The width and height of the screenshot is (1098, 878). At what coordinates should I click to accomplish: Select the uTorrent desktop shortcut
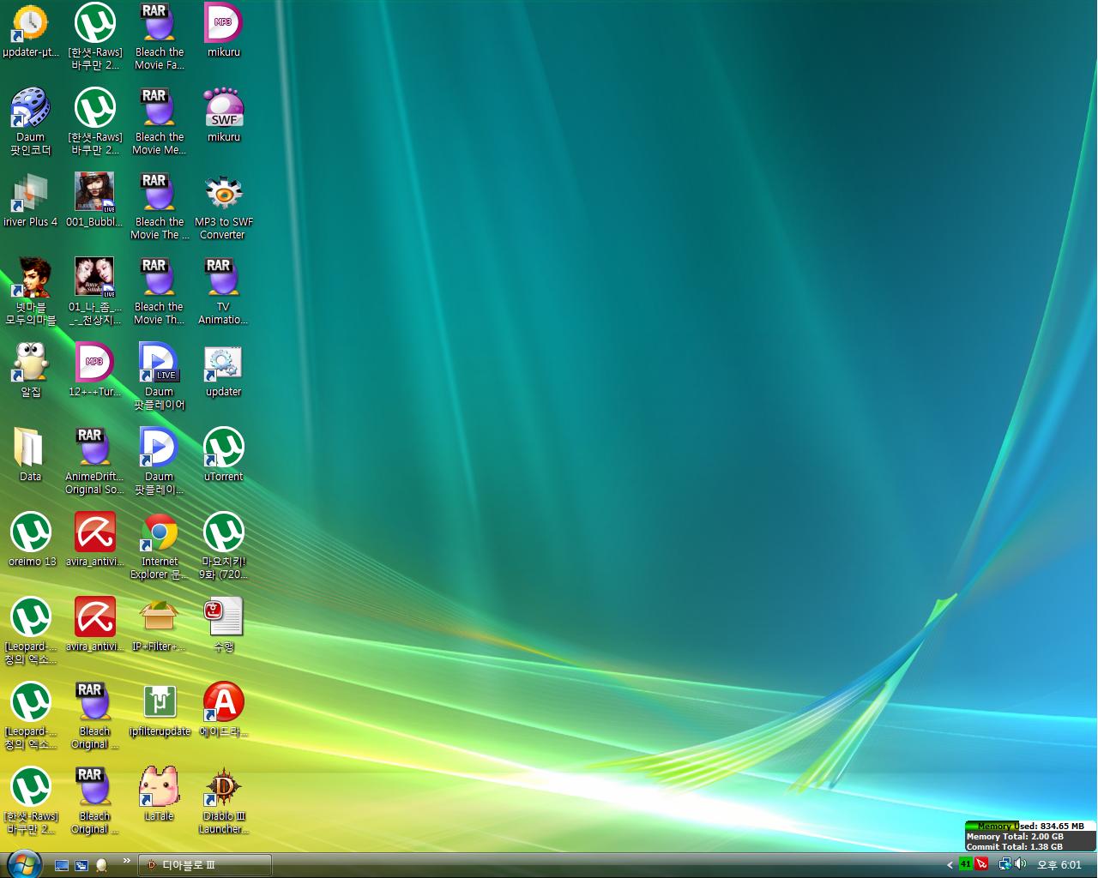coord(223,449)
